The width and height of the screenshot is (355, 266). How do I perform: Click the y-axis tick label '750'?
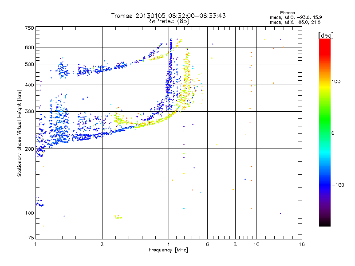(x=29, y=28)
